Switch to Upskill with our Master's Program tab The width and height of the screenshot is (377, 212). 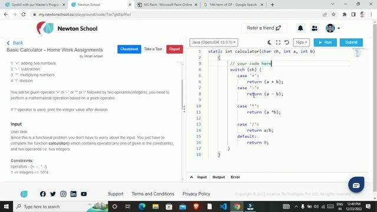coord(35,5)
